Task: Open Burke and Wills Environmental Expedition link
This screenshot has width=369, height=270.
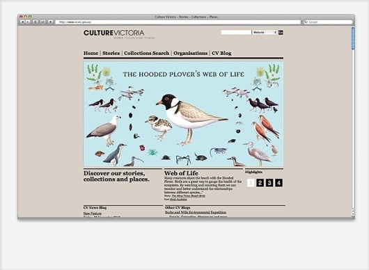Action: tap(196, 212)
